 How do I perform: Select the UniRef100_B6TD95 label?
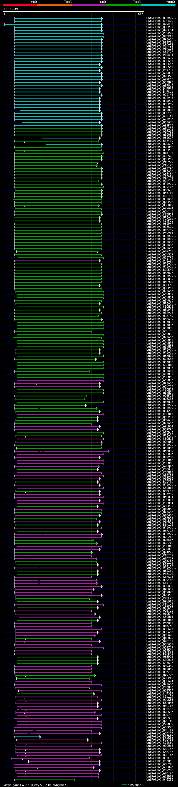pos(160,737)
